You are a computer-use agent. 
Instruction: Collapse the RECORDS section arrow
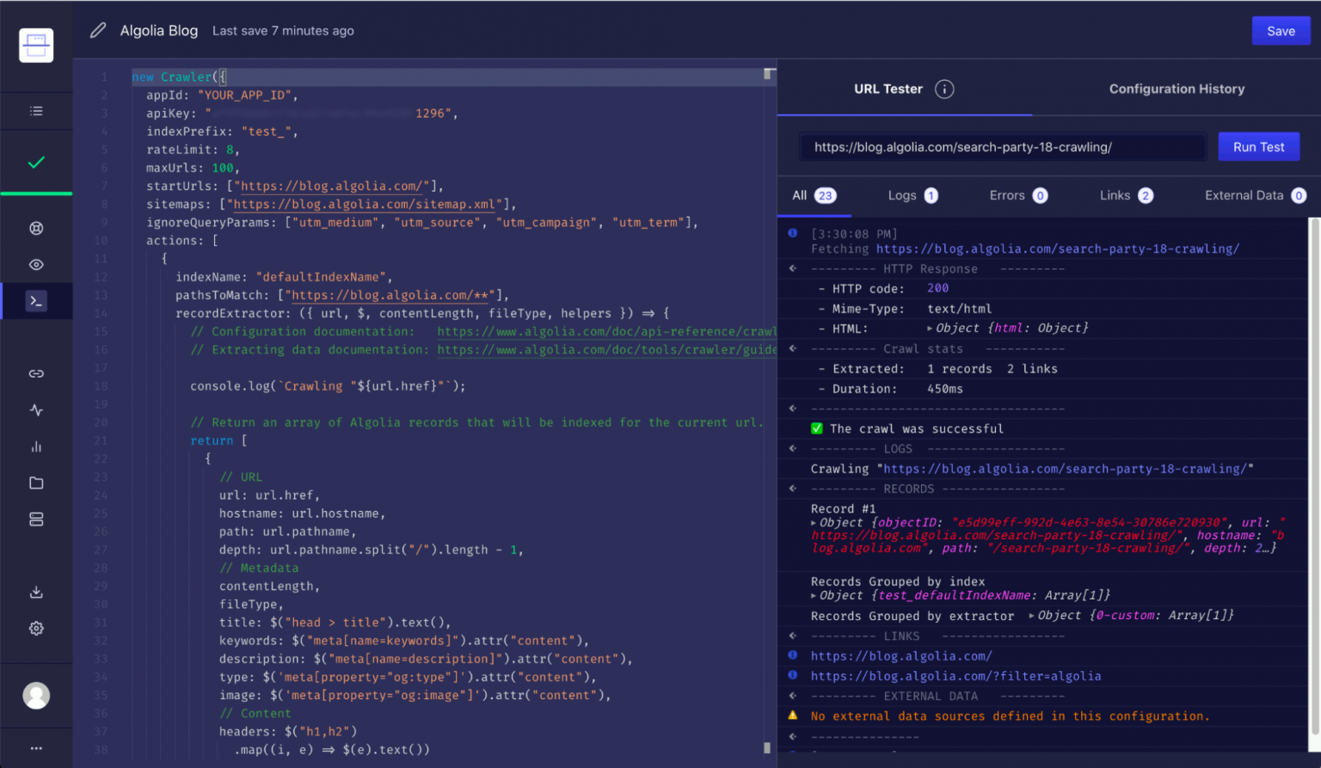tap(793, 488)
